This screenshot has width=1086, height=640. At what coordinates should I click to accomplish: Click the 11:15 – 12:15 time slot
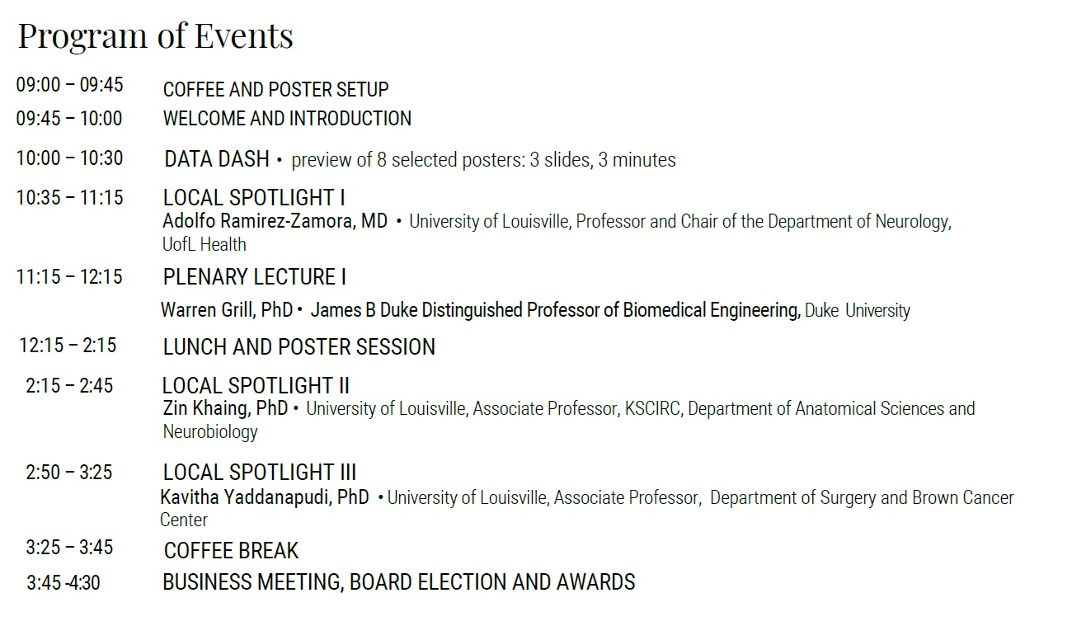(69, 277)
